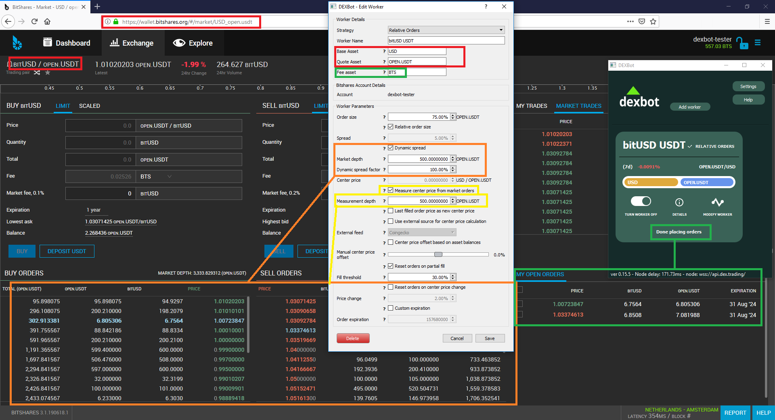775x420 pixels.
Task: Click the site info circle icon
Action: [x=108, y=22]
